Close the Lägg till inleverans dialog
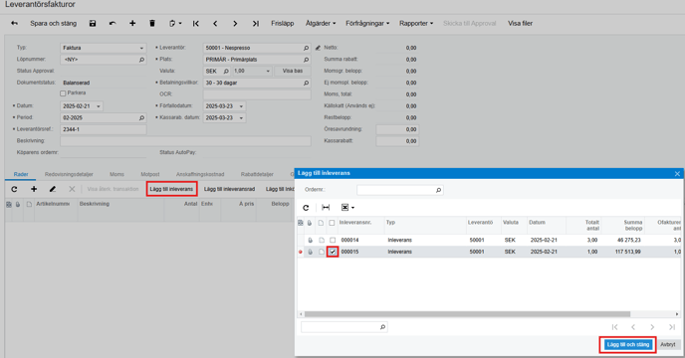The image size is (685, 358). pyautogui.click(x=677, y=174)
